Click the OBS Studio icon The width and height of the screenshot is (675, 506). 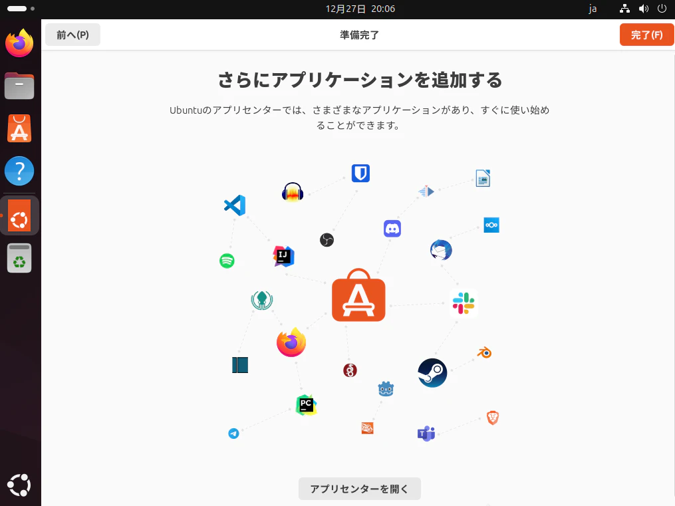coord(327,239)
